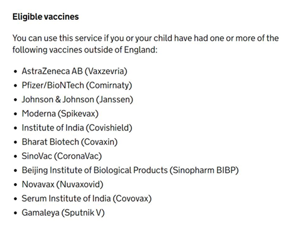Select the Johnson & Johnson (Janssen) item
Image resolution: width=303 pixels, height=232 pixels.
[77, 99]
